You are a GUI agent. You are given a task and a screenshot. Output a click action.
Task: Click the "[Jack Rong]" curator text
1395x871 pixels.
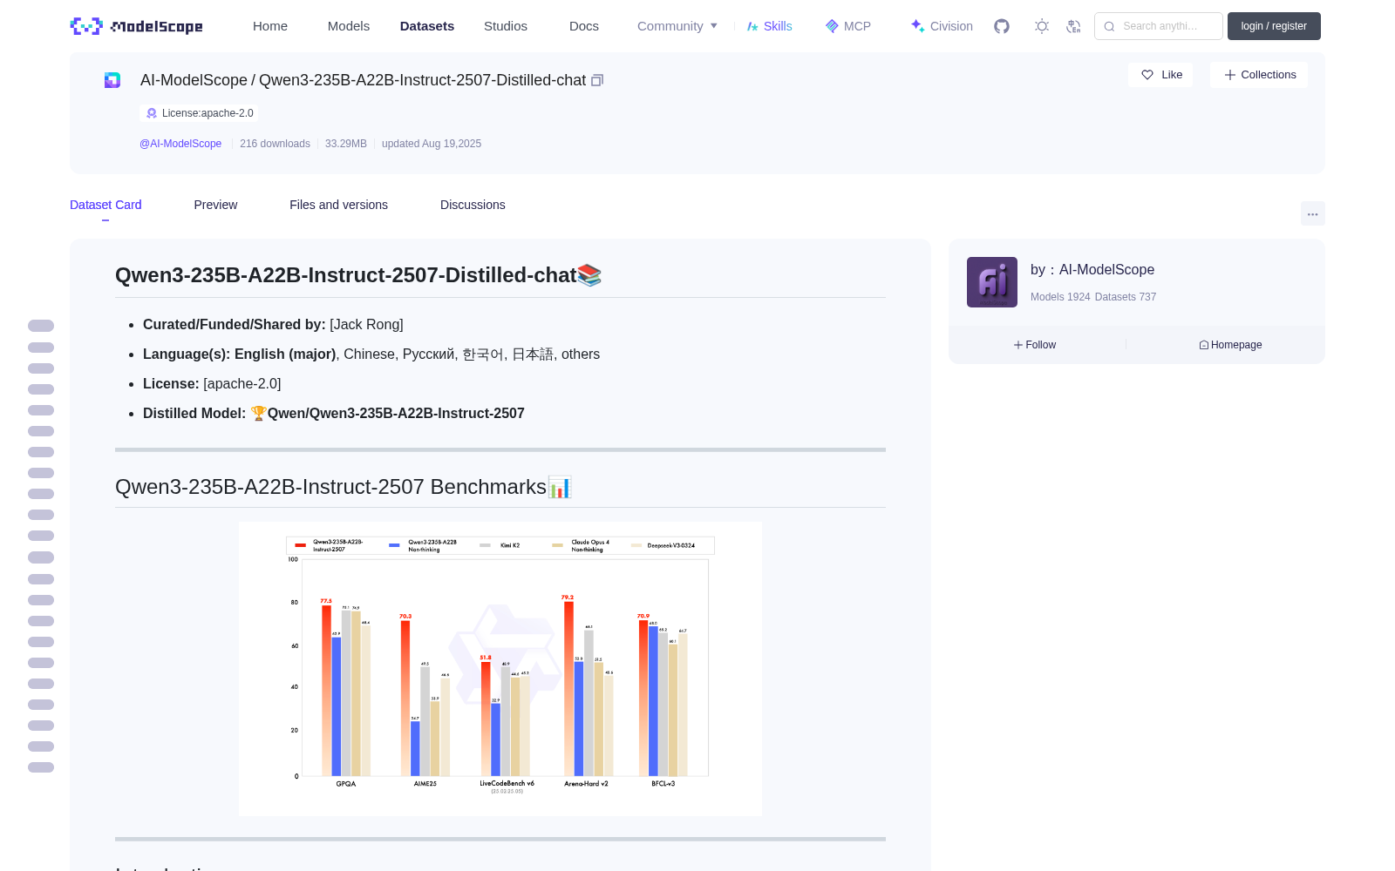(x=366, y=324)
